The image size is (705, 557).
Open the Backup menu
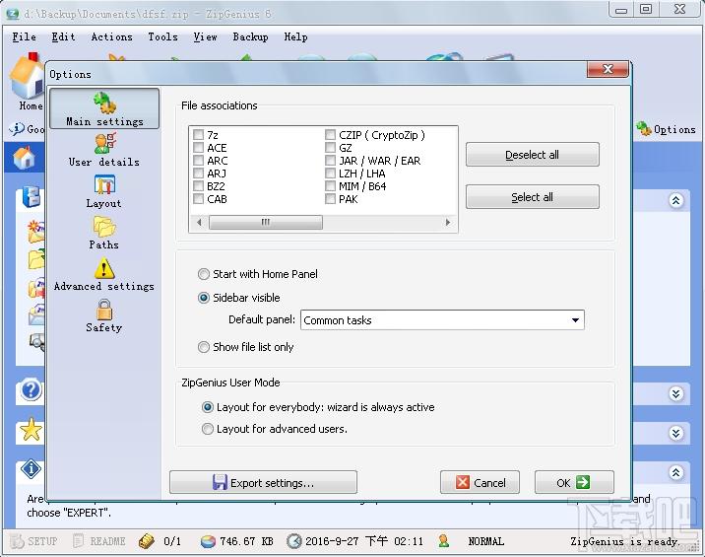pos(250,36)
